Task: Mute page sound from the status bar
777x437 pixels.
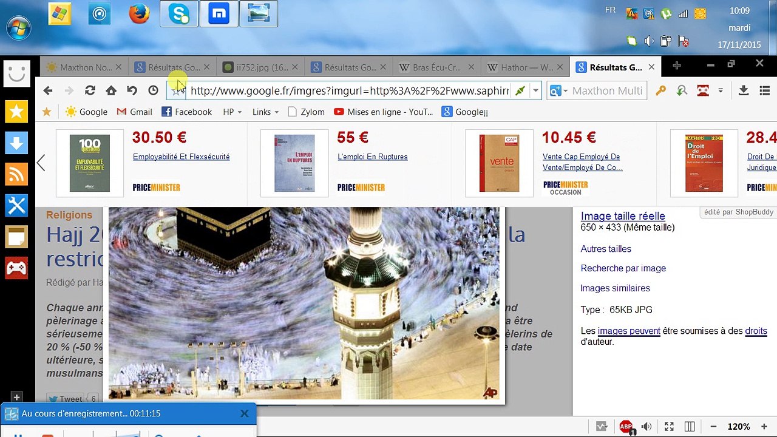Action: click(646, 427)
